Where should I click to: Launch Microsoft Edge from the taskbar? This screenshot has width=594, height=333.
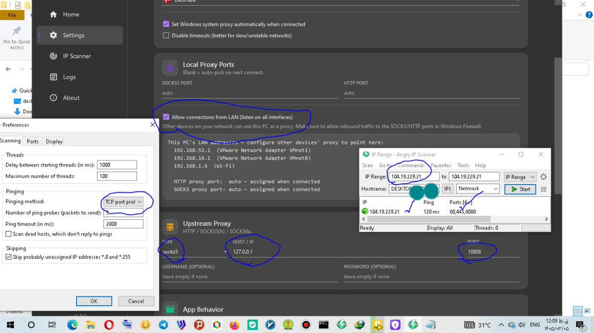click(72, 325)
